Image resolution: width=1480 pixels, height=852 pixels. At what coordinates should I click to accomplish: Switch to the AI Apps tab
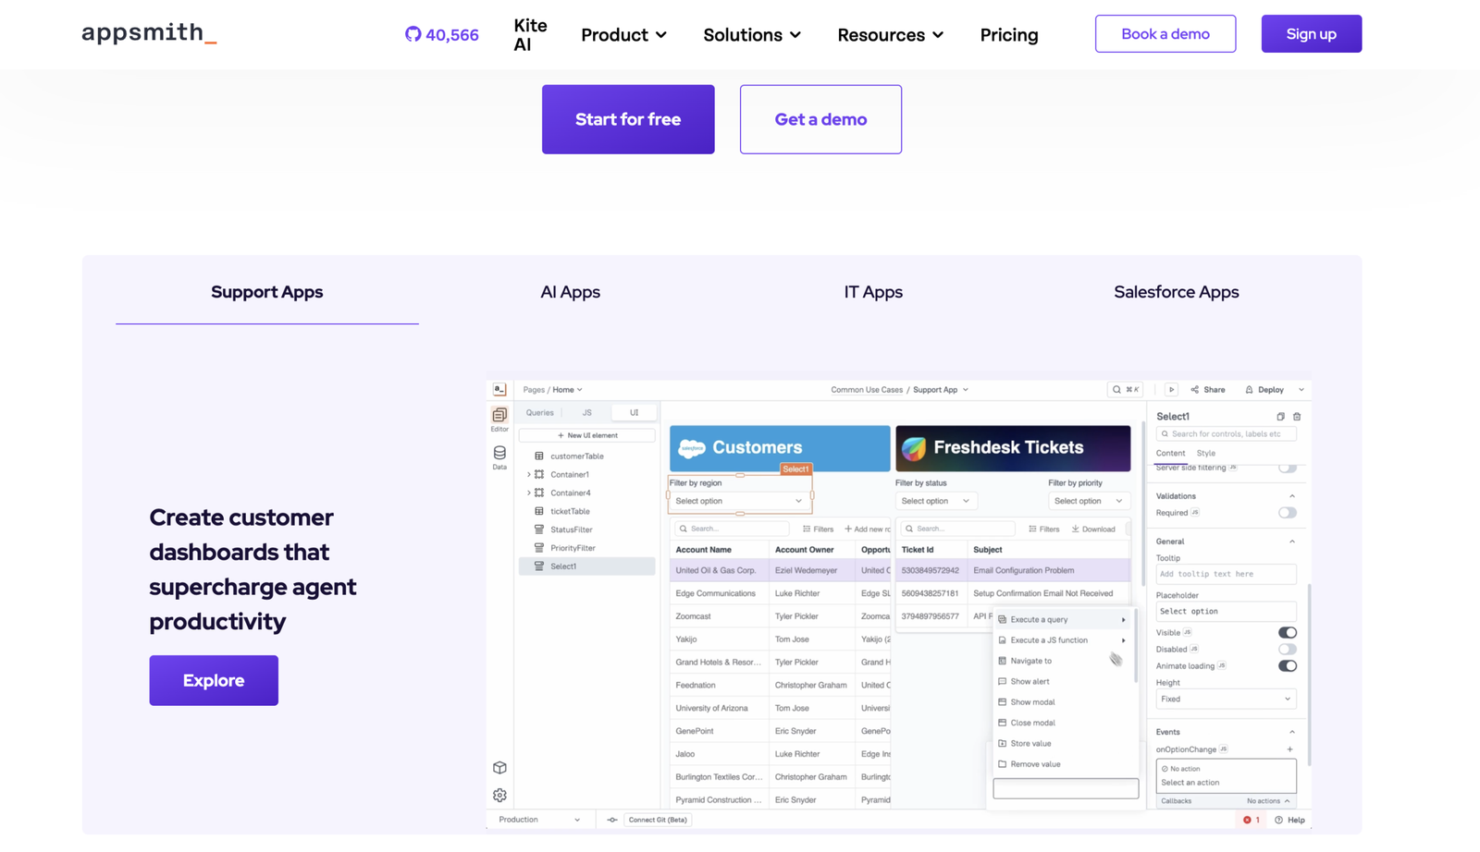coord(570,292)
